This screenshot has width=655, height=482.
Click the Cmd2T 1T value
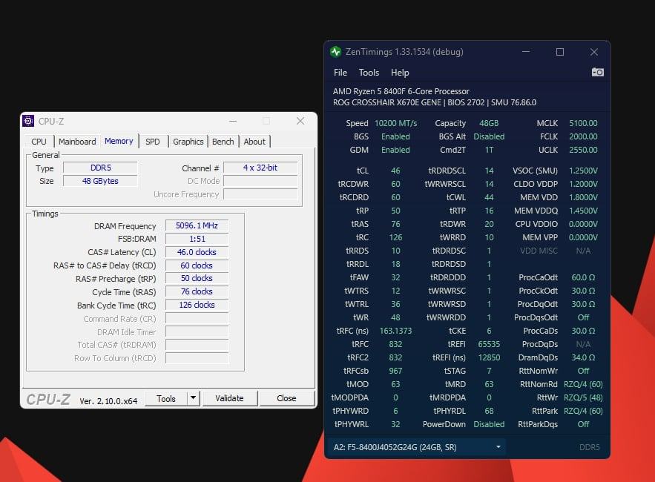click(489, 150)
